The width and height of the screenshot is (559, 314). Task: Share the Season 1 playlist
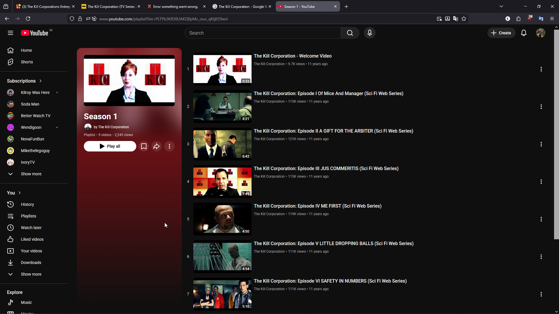pyautogui.click(x=157, y=146)
